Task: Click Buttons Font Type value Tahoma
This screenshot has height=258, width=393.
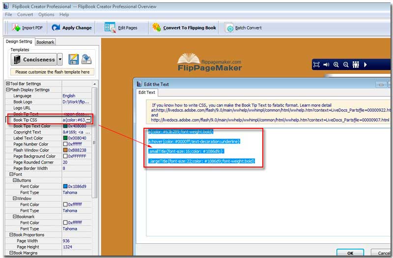Action: point(70,192)
